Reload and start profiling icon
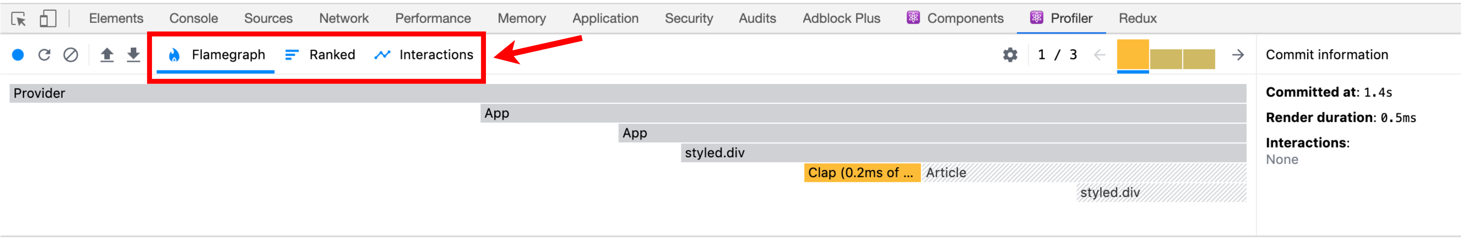This screenshot has height=242, width=1461. pos(44,55)
